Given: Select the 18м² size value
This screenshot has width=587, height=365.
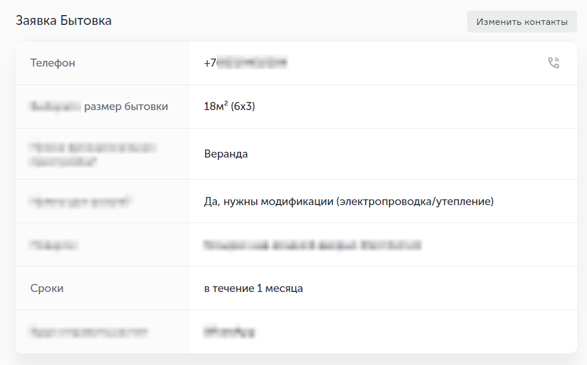Looking at the screenshot, I should click(x=216, y=107).
